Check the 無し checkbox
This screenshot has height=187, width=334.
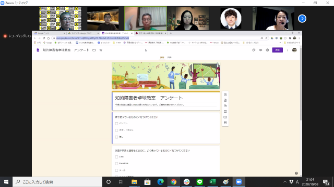(116, 137)
